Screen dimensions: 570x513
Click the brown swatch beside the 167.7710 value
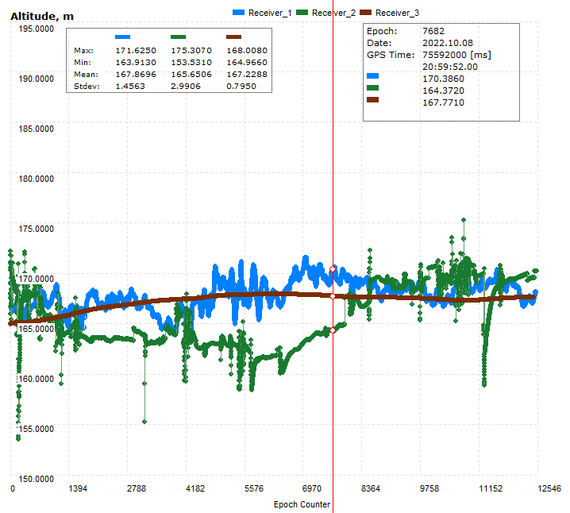point(373,100)
